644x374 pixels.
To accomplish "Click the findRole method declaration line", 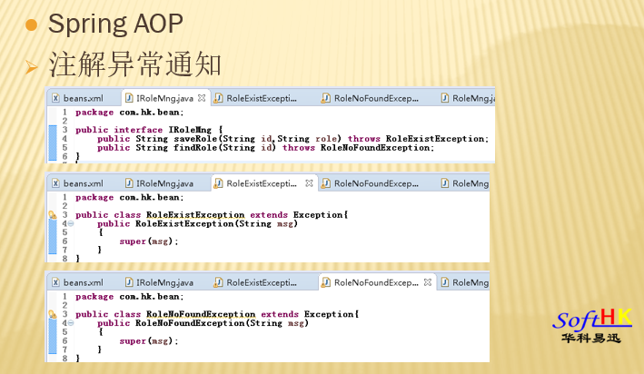I will 266,148.
